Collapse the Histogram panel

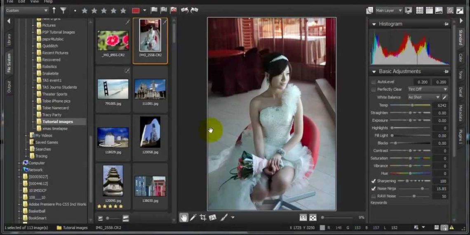(374, 24)
